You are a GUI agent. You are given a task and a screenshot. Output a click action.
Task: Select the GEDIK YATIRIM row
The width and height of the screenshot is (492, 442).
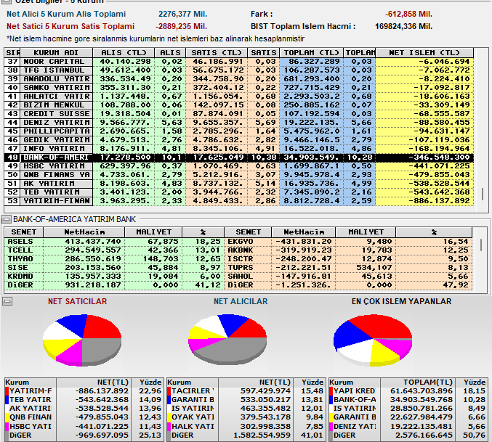(239, 140)
